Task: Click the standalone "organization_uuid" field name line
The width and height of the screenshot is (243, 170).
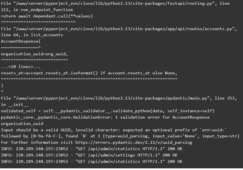Action: coord(22,124)
